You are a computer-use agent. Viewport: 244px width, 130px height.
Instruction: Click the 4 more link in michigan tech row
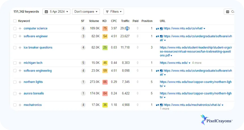(197, 63)
